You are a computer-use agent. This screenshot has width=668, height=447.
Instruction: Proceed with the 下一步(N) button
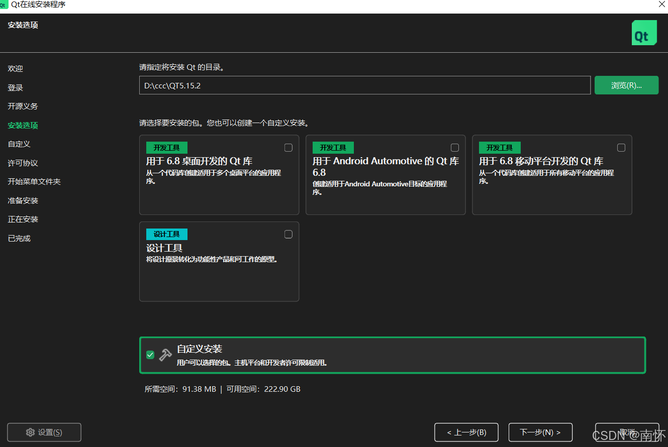click(540, 432)
